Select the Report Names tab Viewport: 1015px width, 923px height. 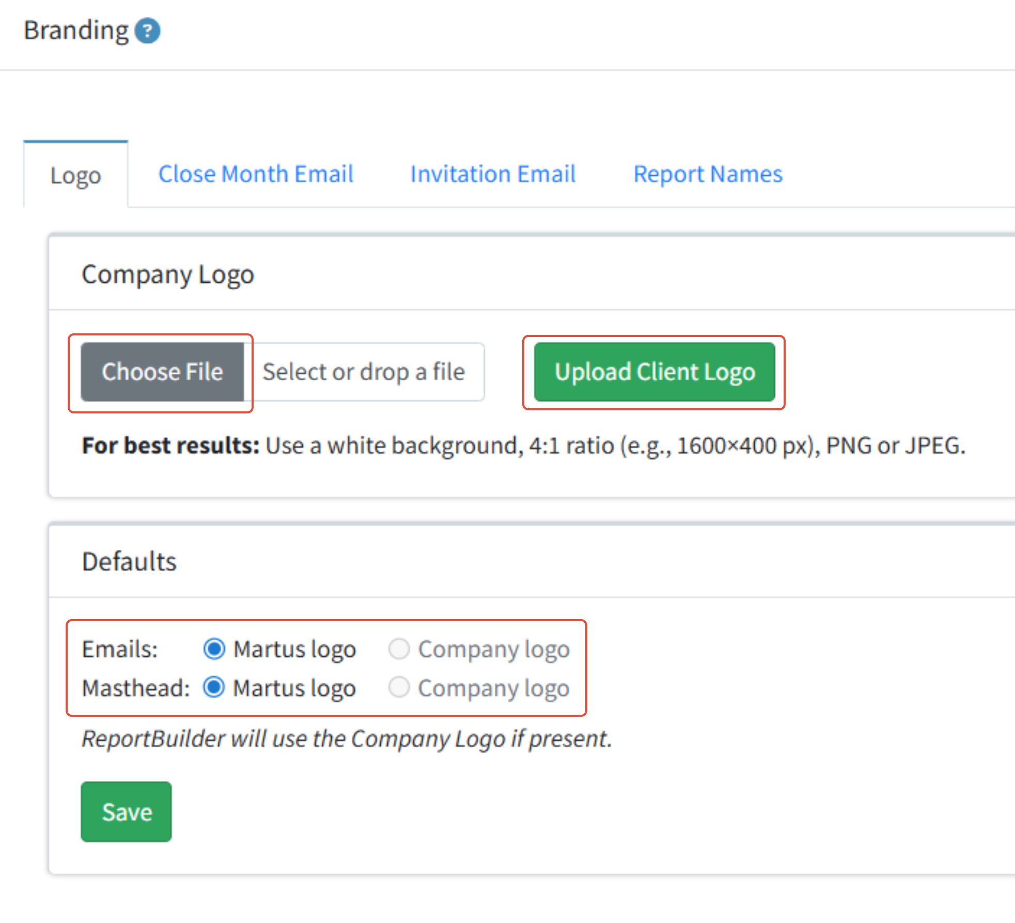(708, 174)
